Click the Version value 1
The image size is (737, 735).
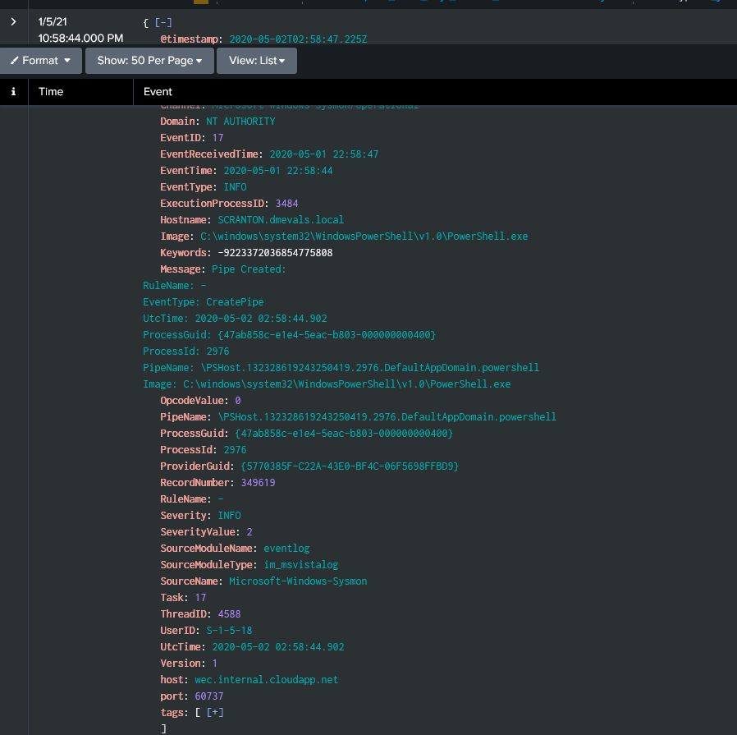pos(215,664)
